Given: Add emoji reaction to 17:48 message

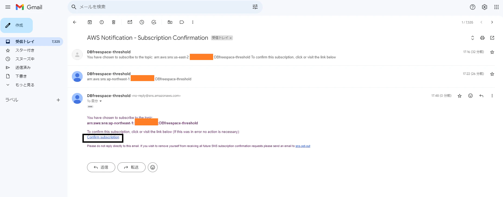Looking at the screenshot, I should point(470,96).
